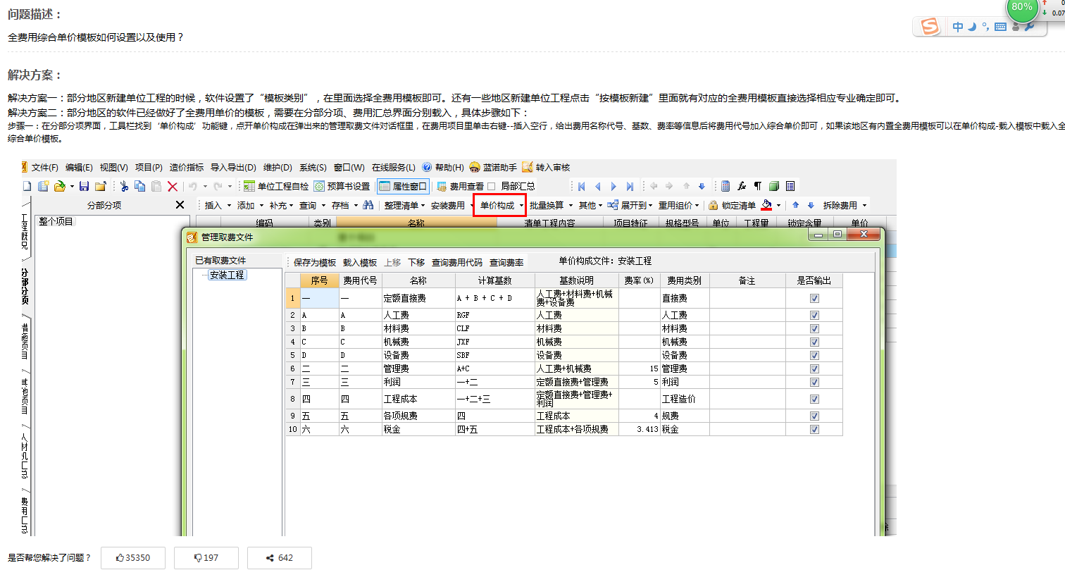Screen dimensions: 1065x570
Task: Click the undo arrow icon
Action: coord(192,186)
